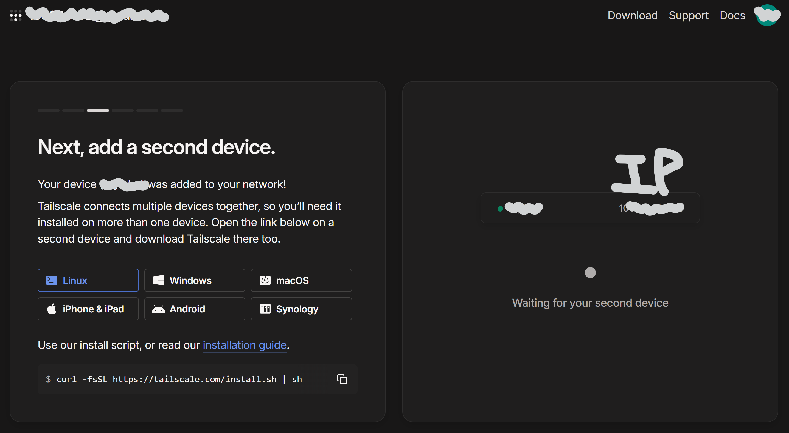Select the Linux platform option
Screen dimensions: 789x433
click(88, 280)
